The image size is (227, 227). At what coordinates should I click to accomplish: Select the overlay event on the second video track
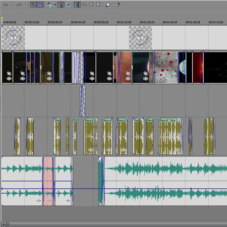point(82,101)
